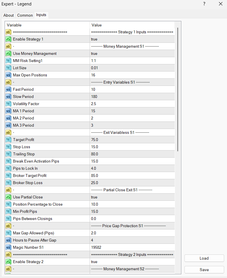Click the string icon next to Entry Variables S1
The height and width of the screenshot is (278, 227).
[x=8, y=82]
